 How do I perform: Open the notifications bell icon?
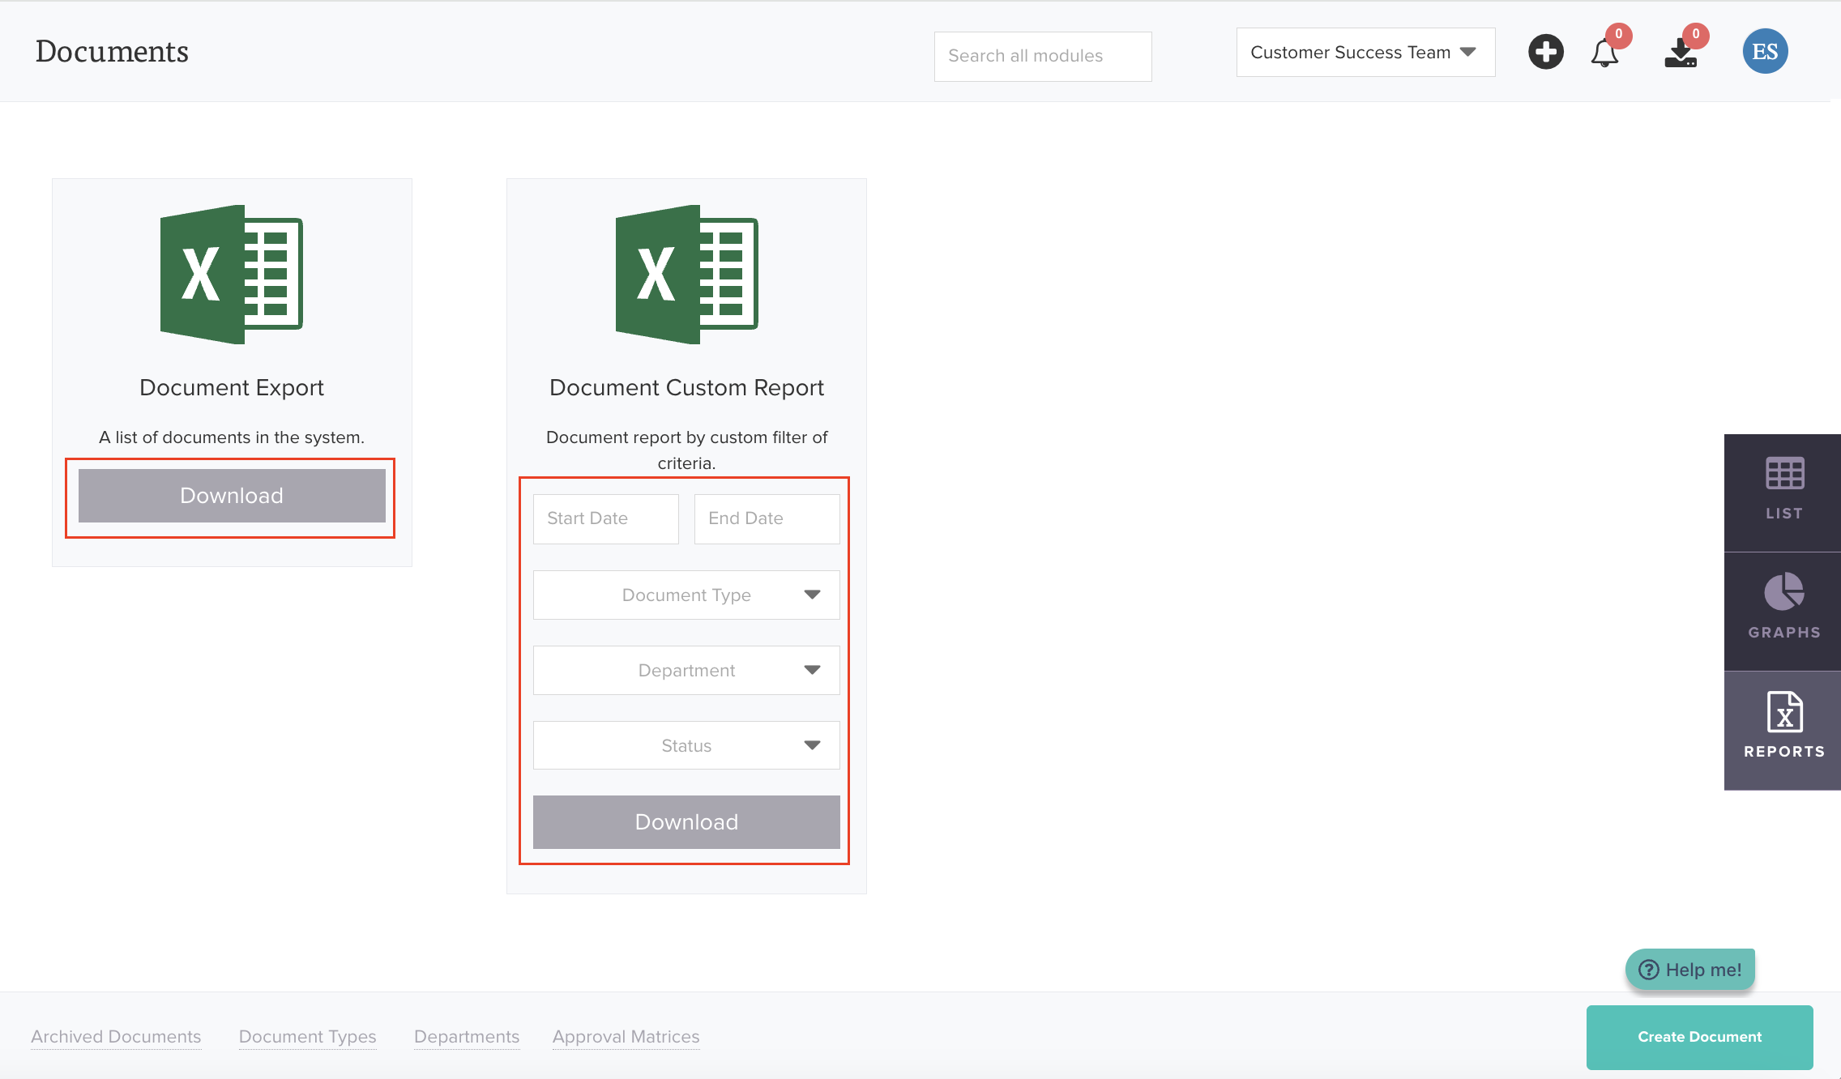pos(1604,53)
